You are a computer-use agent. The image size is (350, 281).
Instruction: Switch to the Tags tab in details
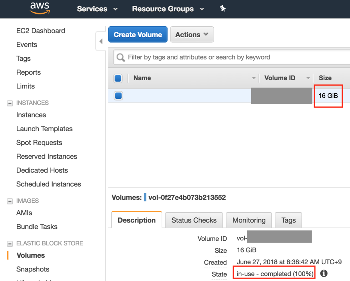pyautogui.click(x=288, y=220)
